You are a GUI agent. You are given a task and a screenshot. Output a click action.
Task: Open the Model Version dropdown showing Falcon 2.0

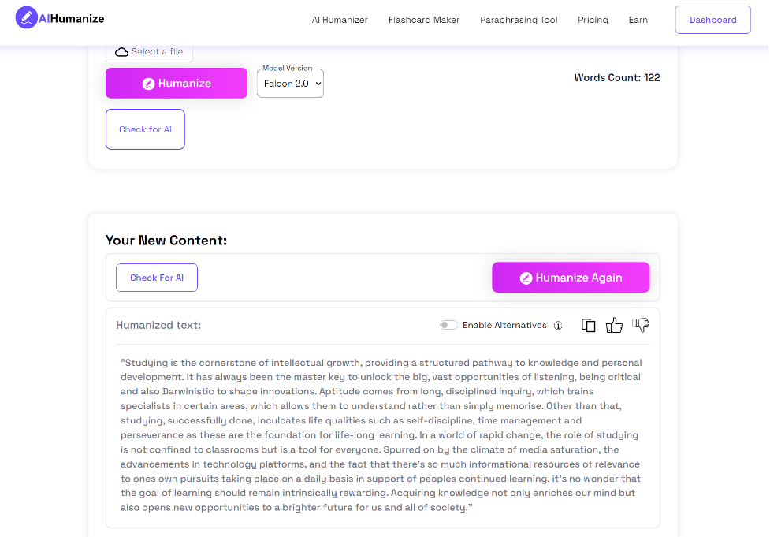coord(289,83)
